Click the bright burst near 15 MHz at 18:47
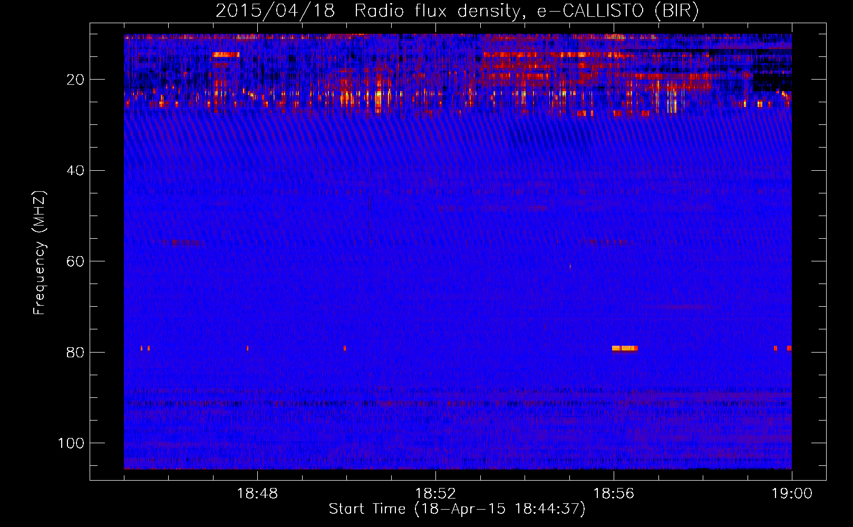The width and height of the screenshot is (853, 527). [x=226, y=54]
